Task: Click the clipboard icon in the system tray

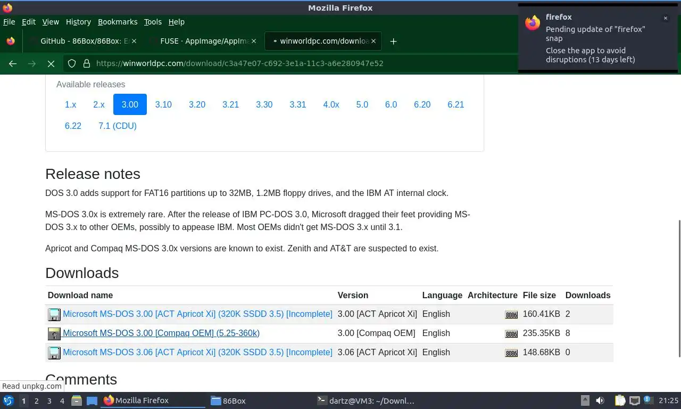Action: point(620,400)
